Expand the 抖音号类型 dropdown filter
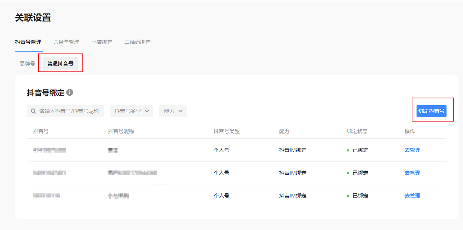463x230 pixels. tap(131, 111)
